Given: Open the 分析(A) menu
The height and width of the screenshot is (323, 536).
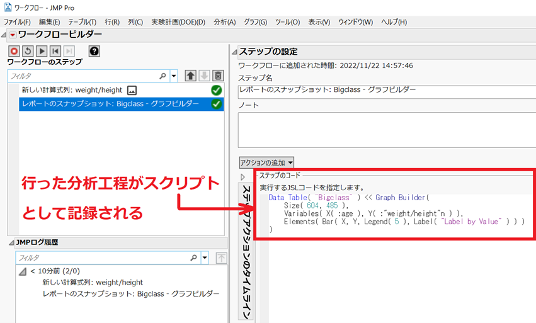Looking at the screenshot, I should click(x=225, y=22).
